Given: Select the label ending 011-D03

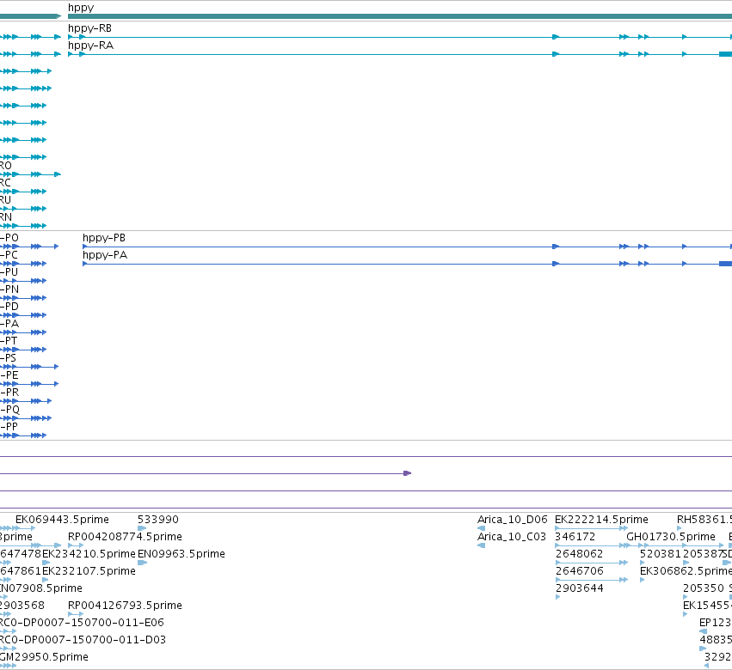Looking at the screenshot, I should tap(83, 640).
